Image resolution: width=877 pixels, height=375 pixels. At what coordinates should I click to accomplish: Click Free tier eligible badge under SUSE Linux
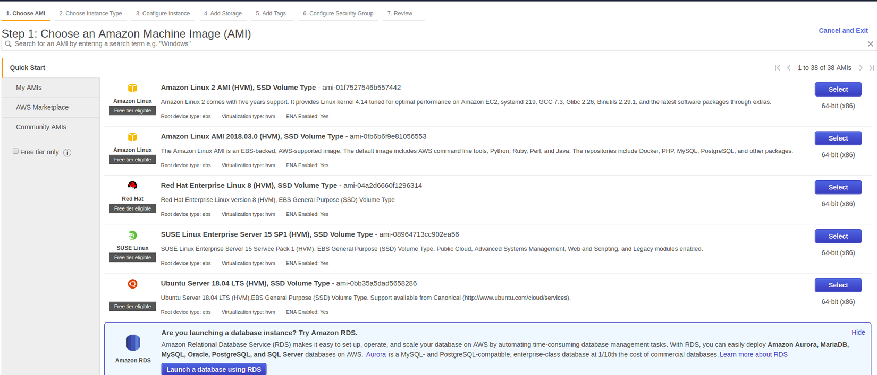click(x=132, y=258)
